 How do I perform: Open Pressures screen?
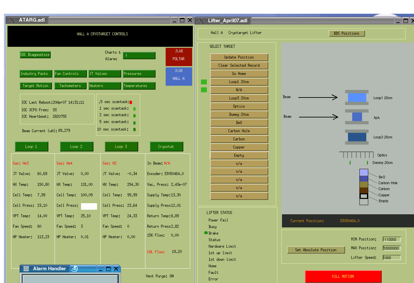point(139,74)
